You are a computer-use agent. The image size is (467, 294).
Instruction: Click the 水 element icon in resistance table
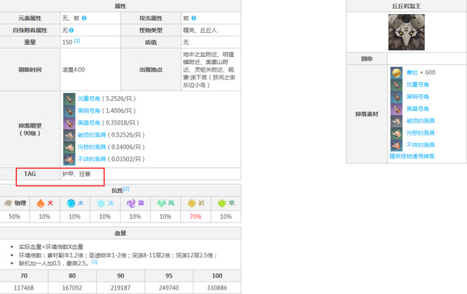(x=70, y=203)
